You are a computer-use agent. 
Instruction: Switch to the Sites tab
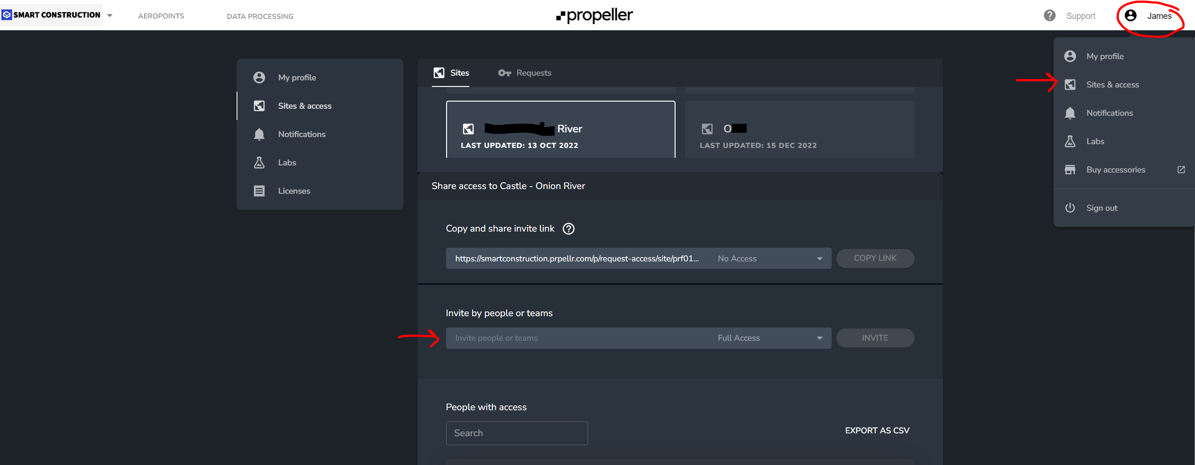(x=451, y=73)
